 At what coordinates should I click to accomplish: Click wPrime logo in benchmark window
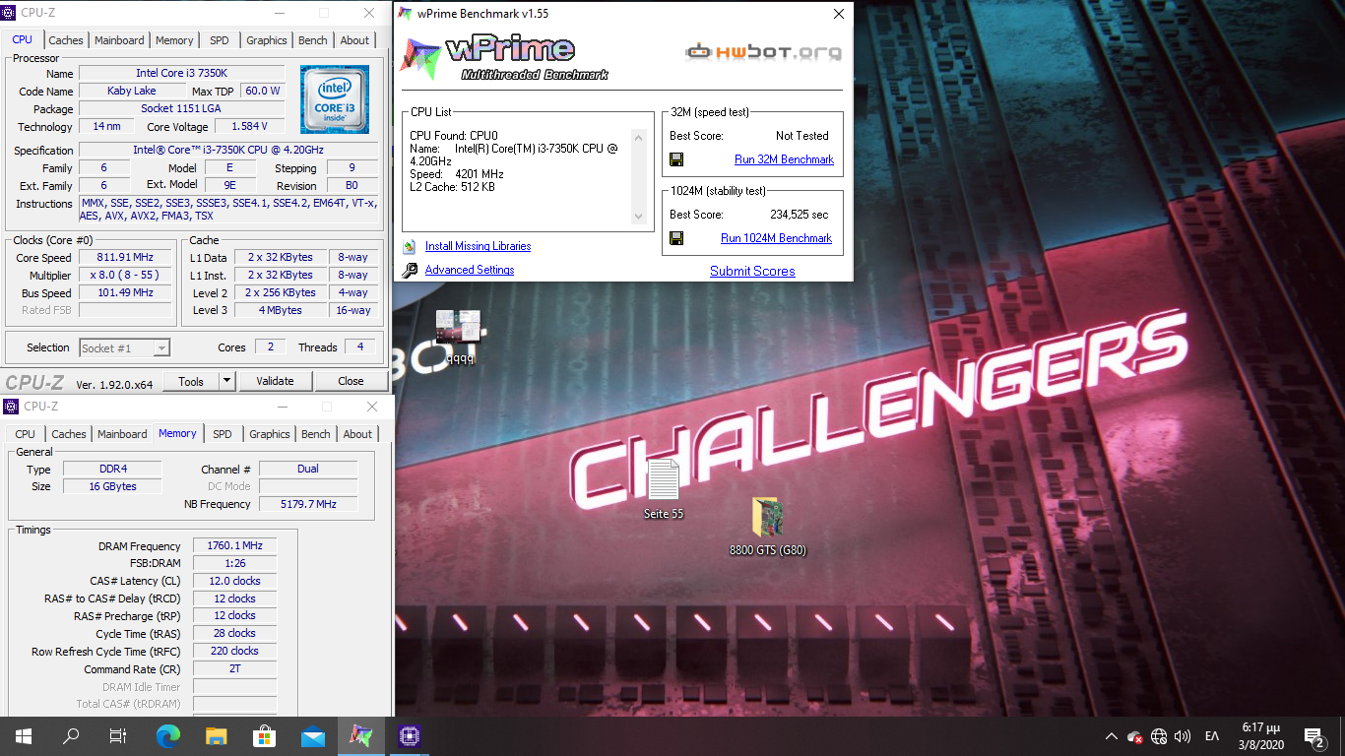click(x=504, y=57)
